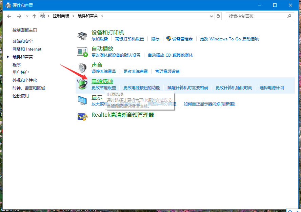Select 程序 in the sidebar
301x212 pixels.
(17, 65)
